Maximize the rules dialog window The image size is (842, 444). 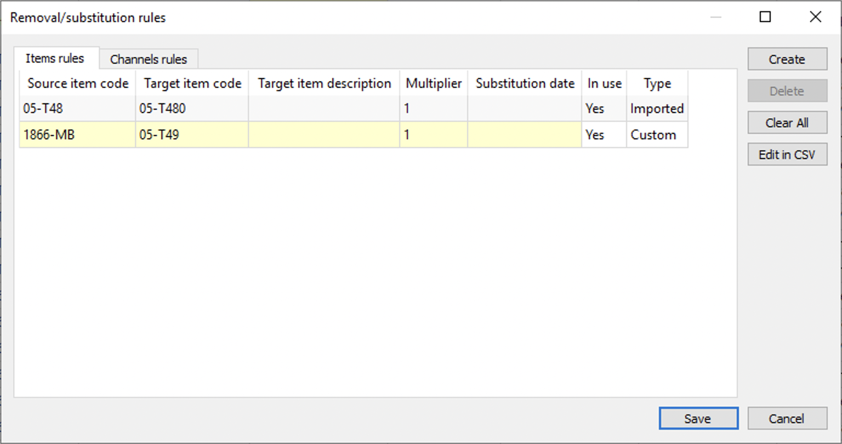click(765, 17)
